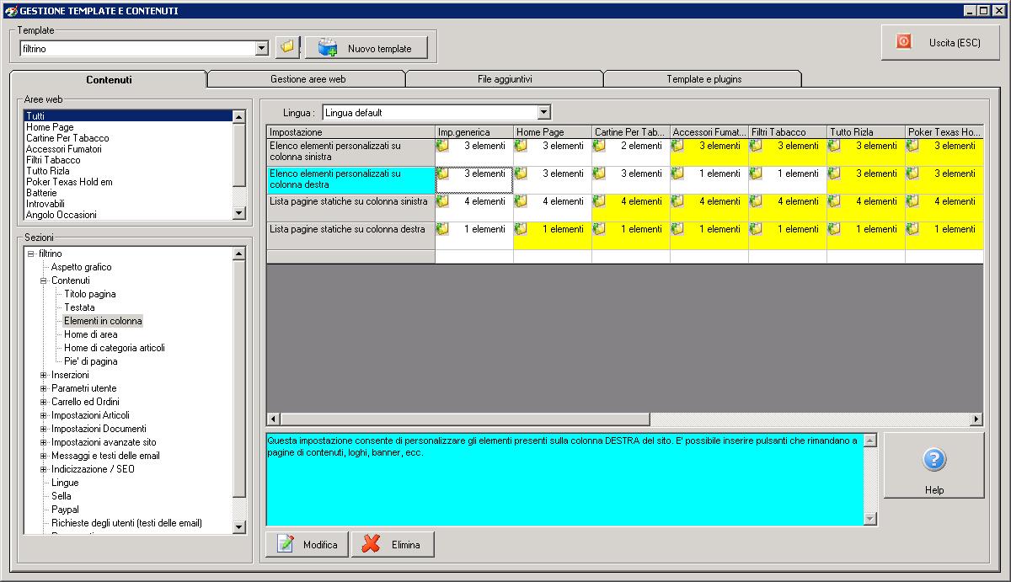This screenshot has height=582, width=1011.
Task: Select Cartine Per Tabacco in Aree web list
Action: pos(128,138)
